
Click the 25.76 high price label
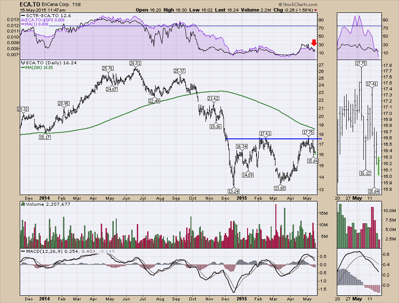pos(108,69)
